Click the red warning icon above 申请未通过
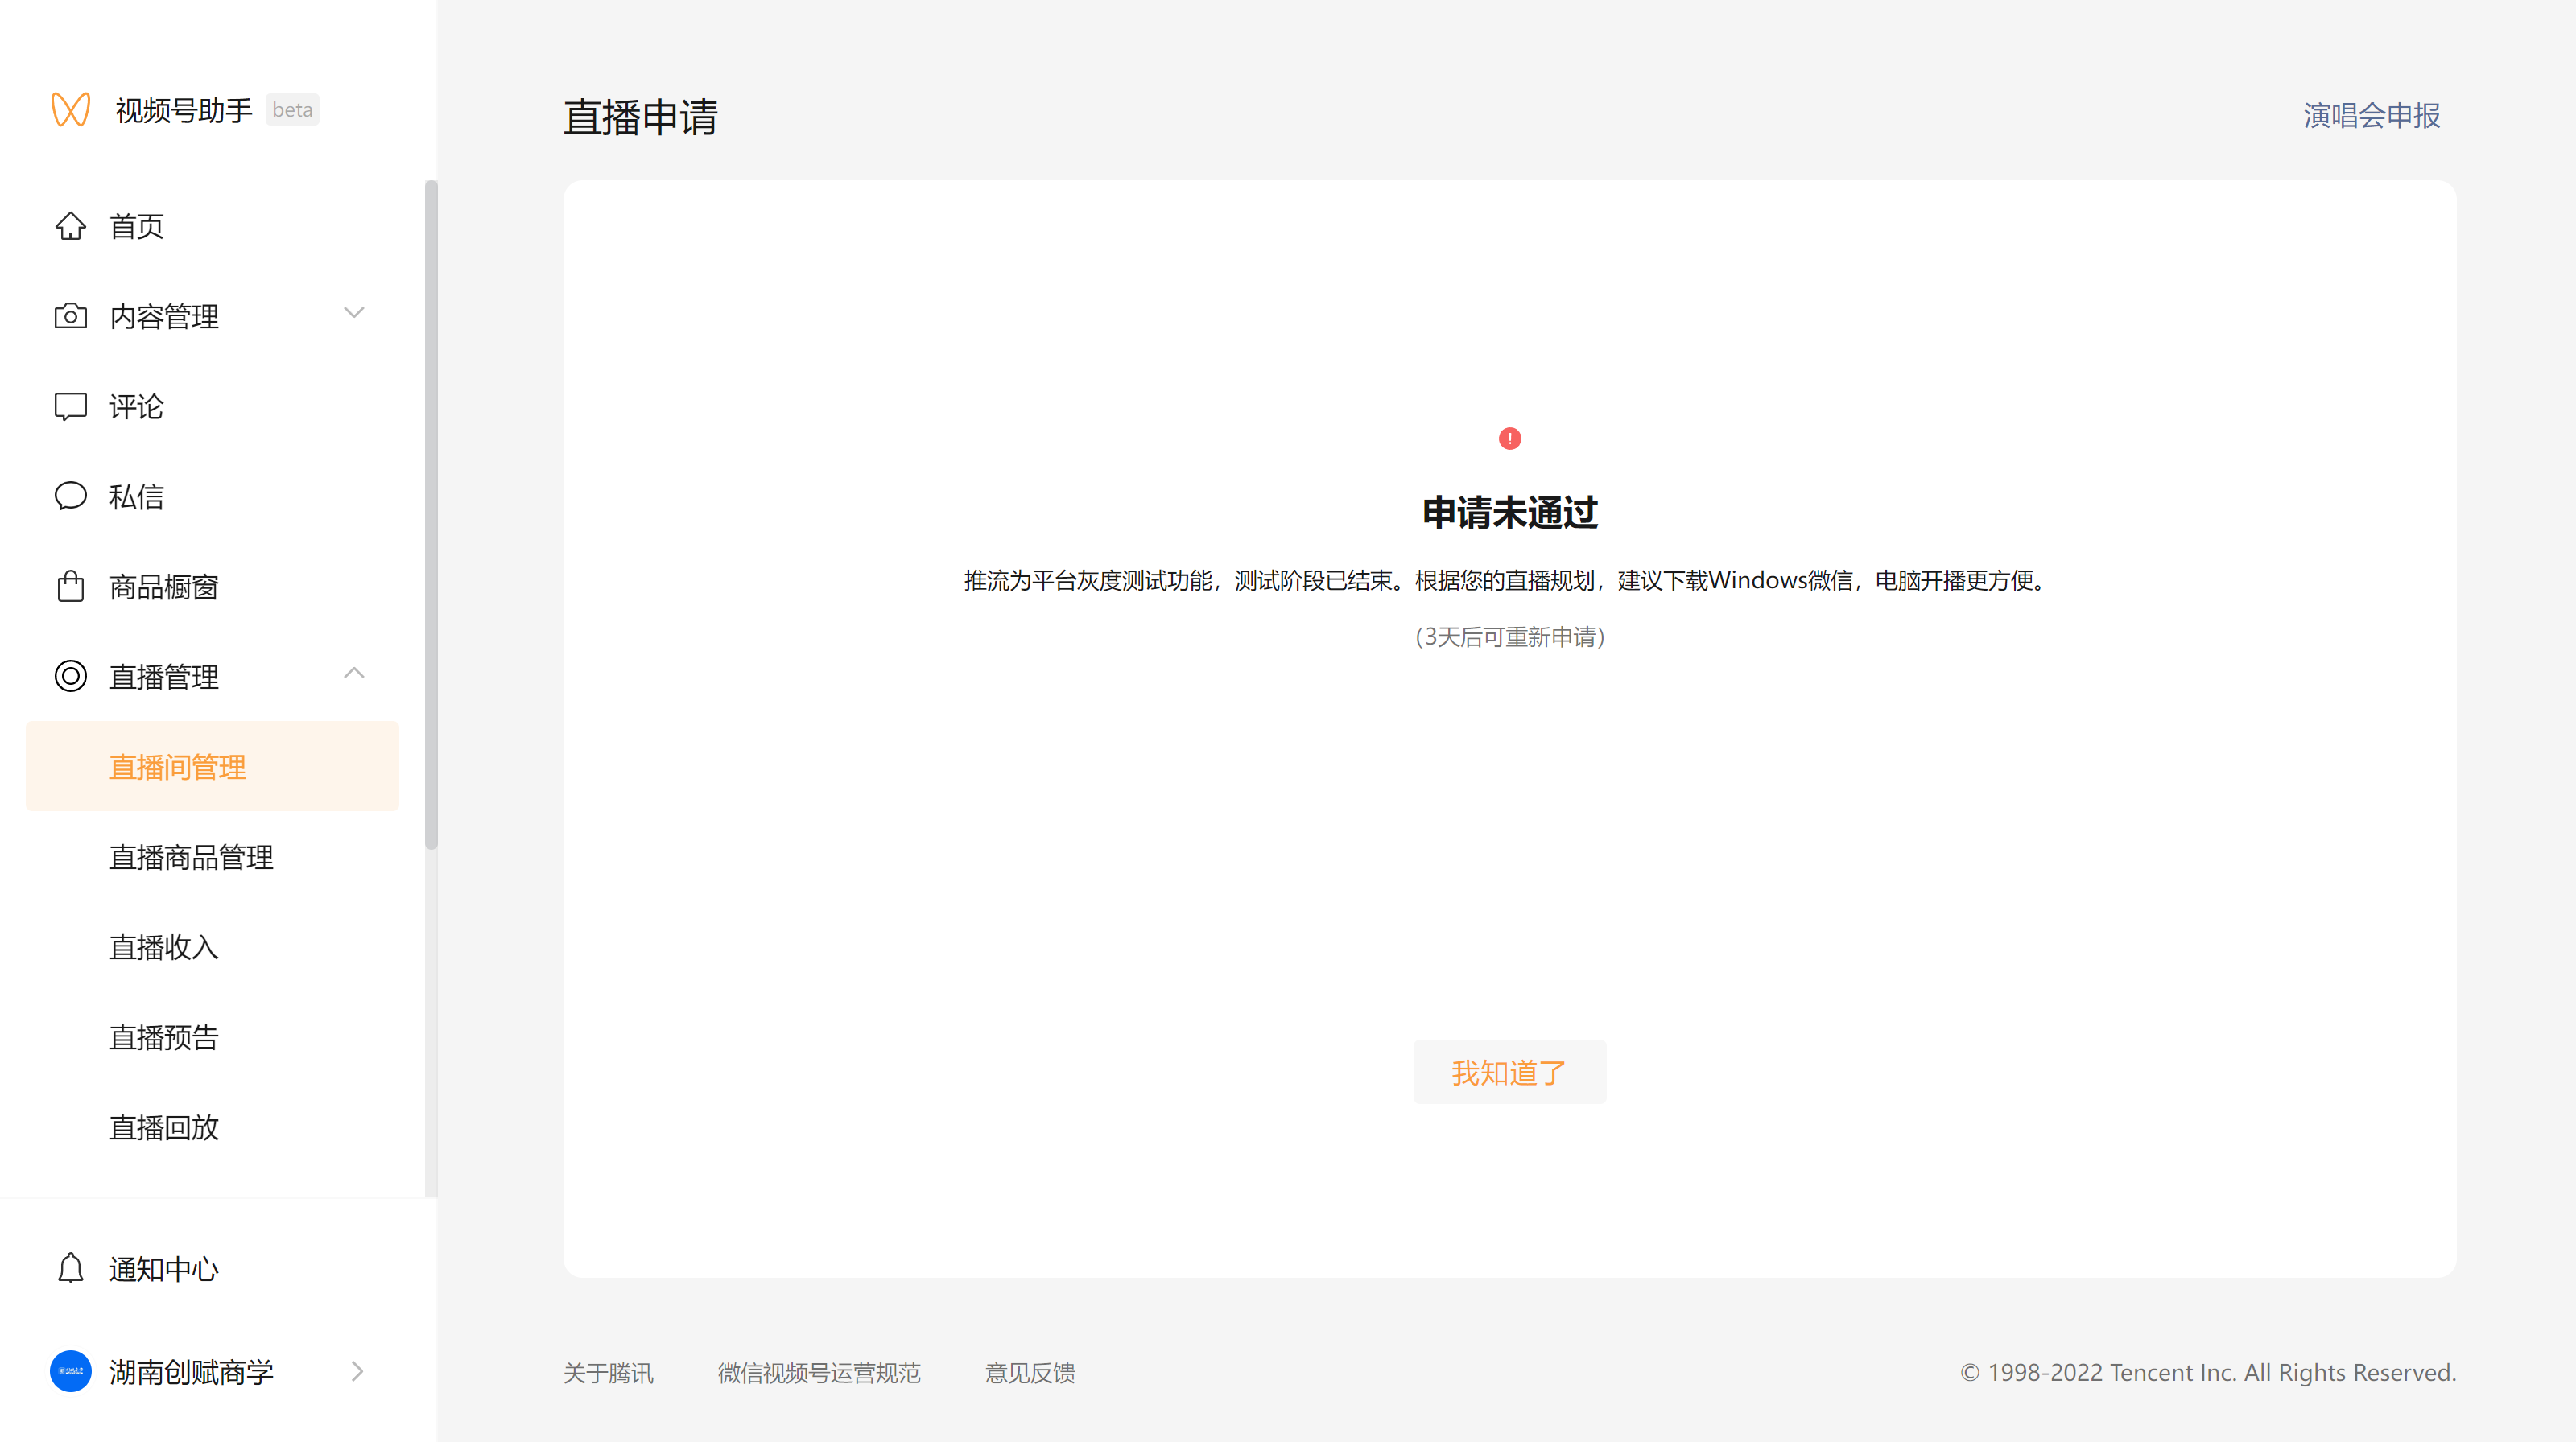The height and width of the screenshot is (1442, 2576). click(1510, 439)
